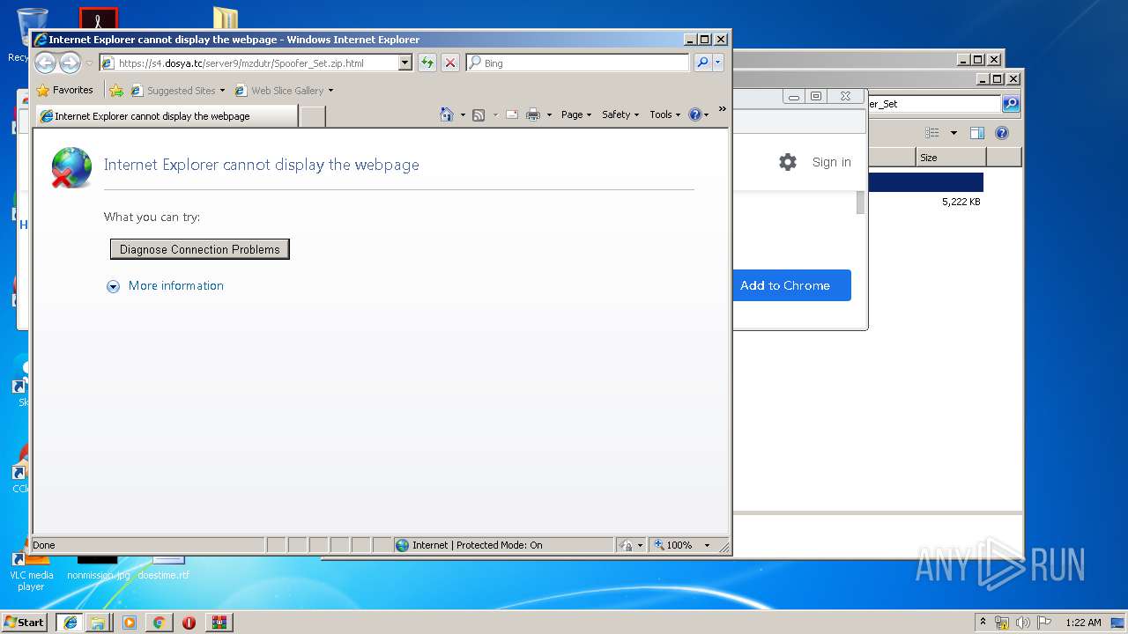1128x634 pixels.
Task: Click the Home icon in the command bar
Action: (447, 114)
